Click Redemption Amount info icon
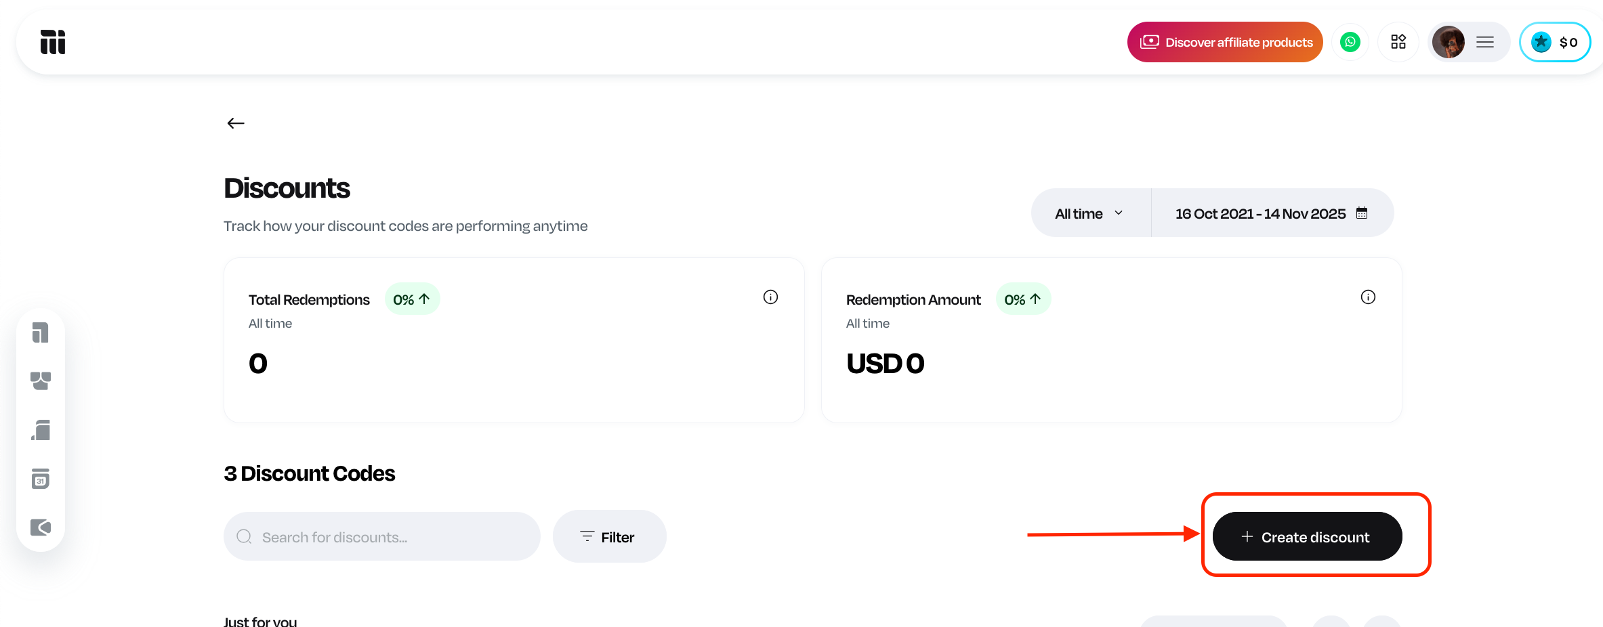The image size is (1603, 627). tap(1368, 297)
